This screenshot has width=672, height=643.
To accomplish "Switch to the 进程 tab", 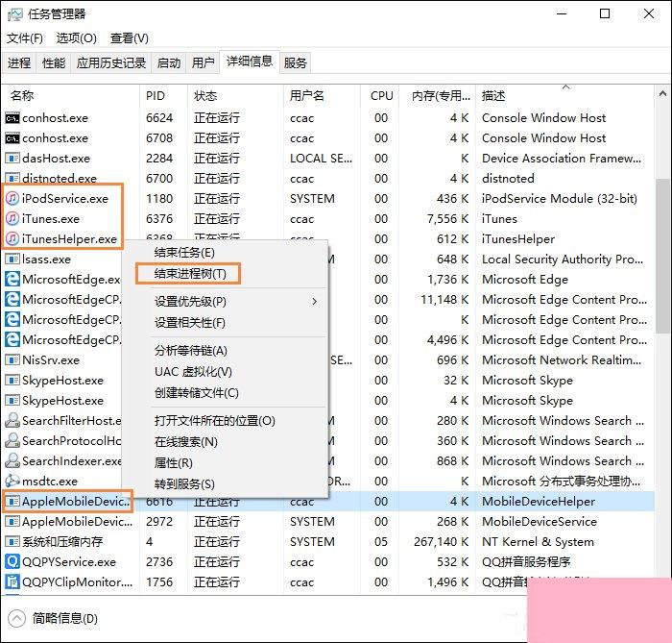I will pos(19,63).
